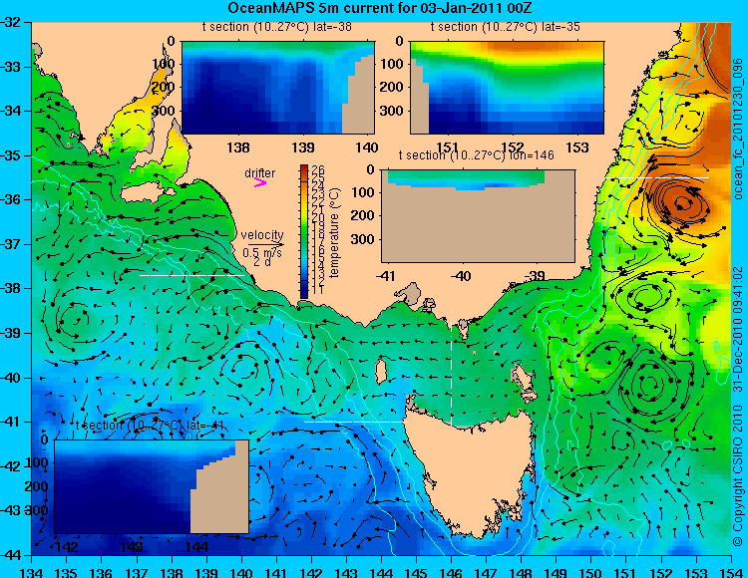Click the temperature color bar
The height and width of the screenshot is (578, 748).
tap(304, 231)
